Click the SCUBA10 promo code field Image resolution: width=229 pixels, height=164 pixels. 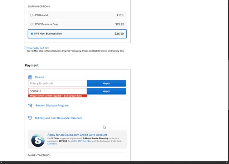click(x=58, y=91)
